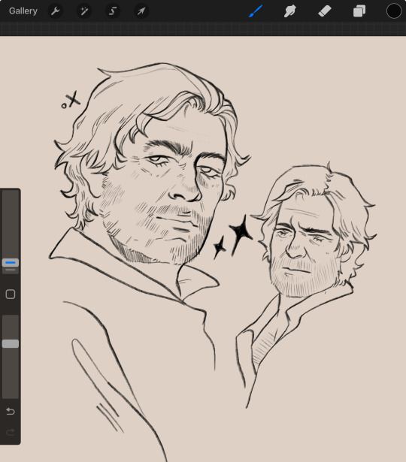Open the Adjustments magic wand menu

point(84,11)
